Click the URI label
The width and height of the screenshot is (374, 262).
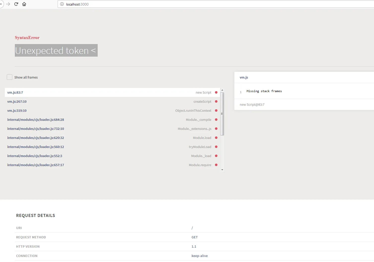coord(19,228)
